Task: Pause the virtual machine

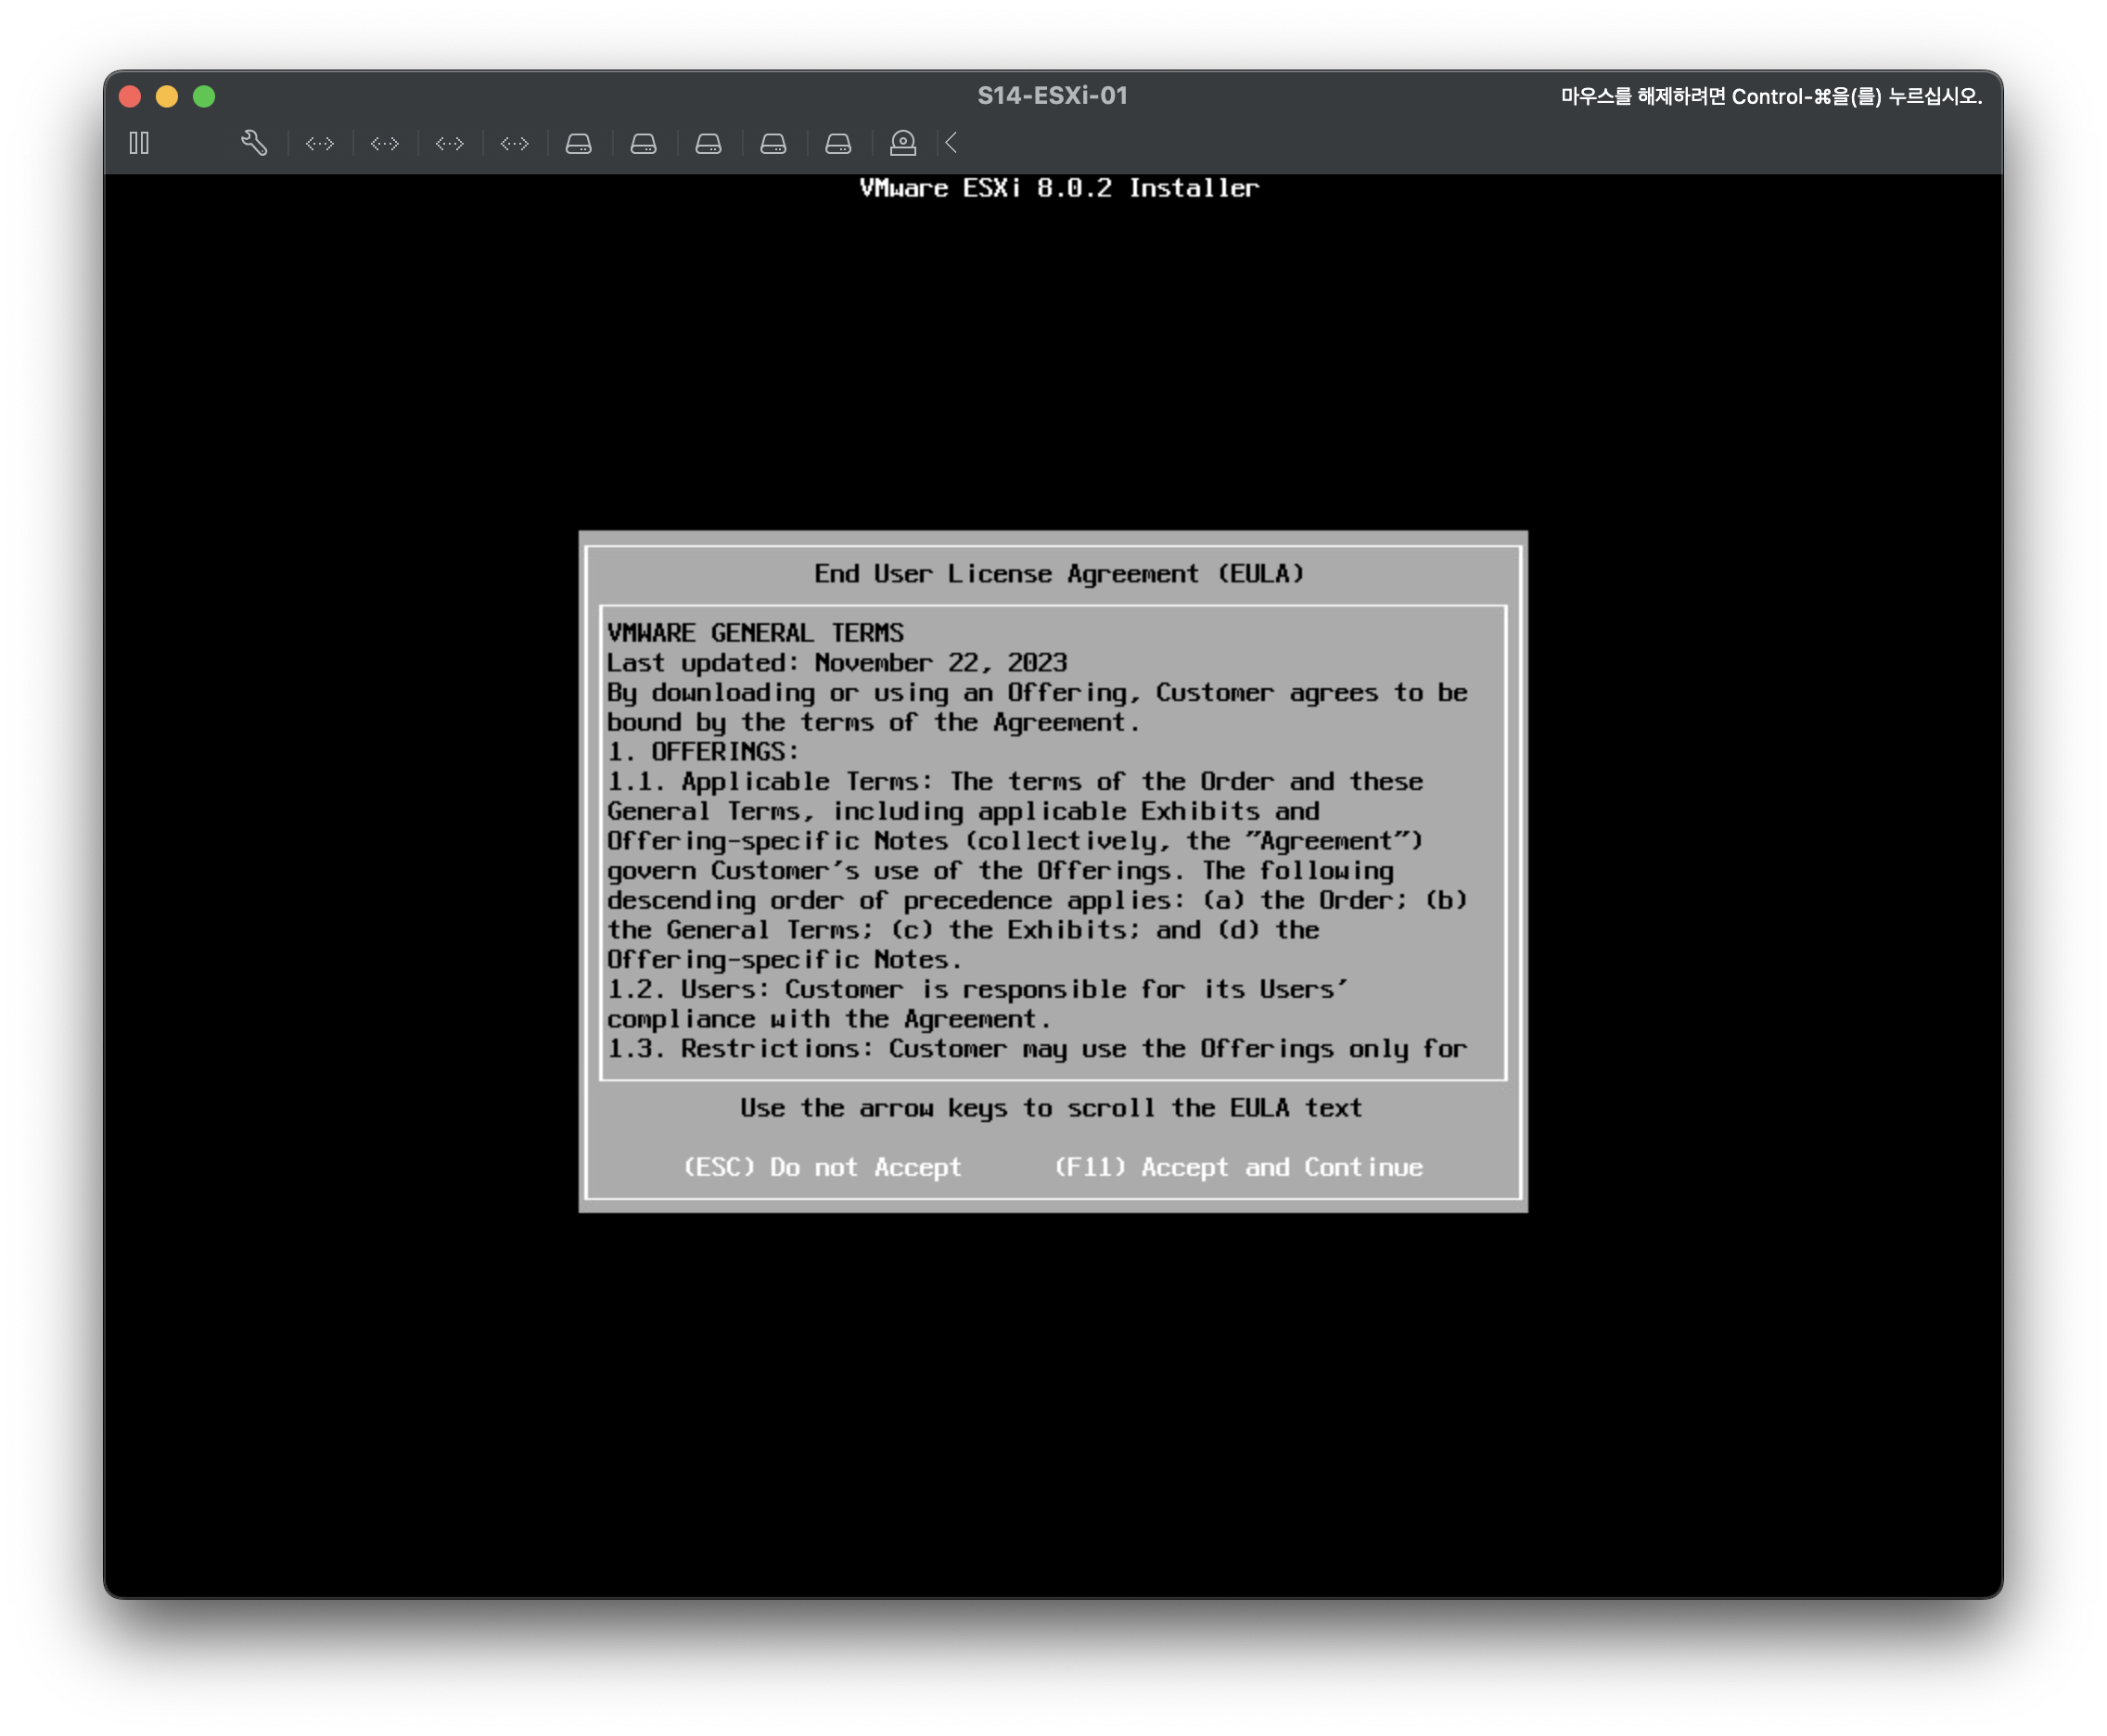Action: [x=139, y=143]
